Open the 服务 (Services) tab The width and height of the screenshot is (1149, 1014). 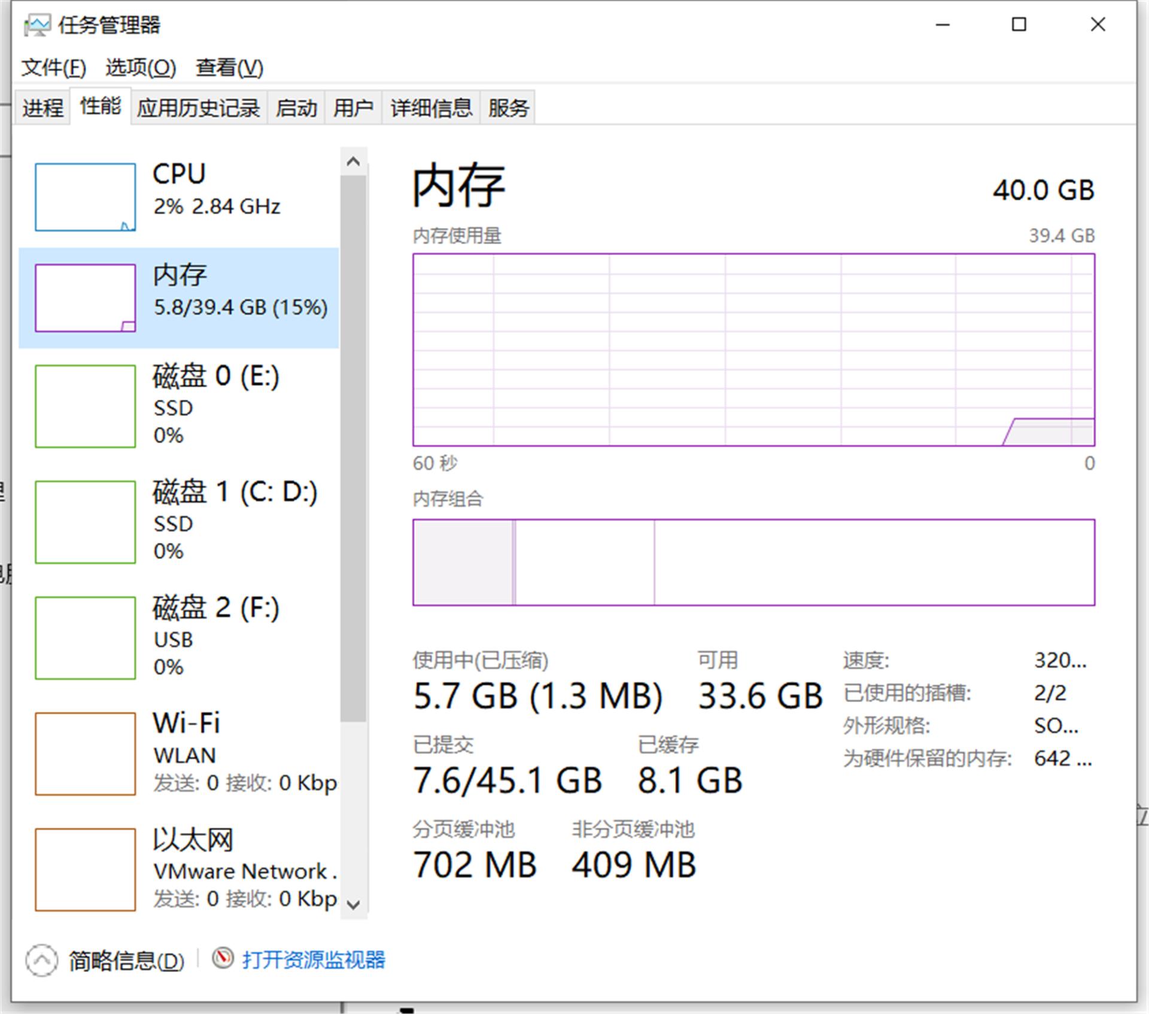tap(507, 108)
